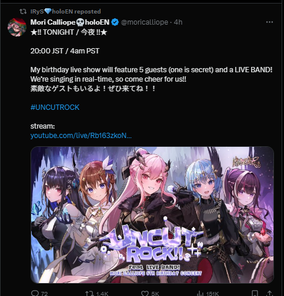This screenshot has height=296, width=284.
Task: Click the 4h timestamp
Action: [178, 22]
